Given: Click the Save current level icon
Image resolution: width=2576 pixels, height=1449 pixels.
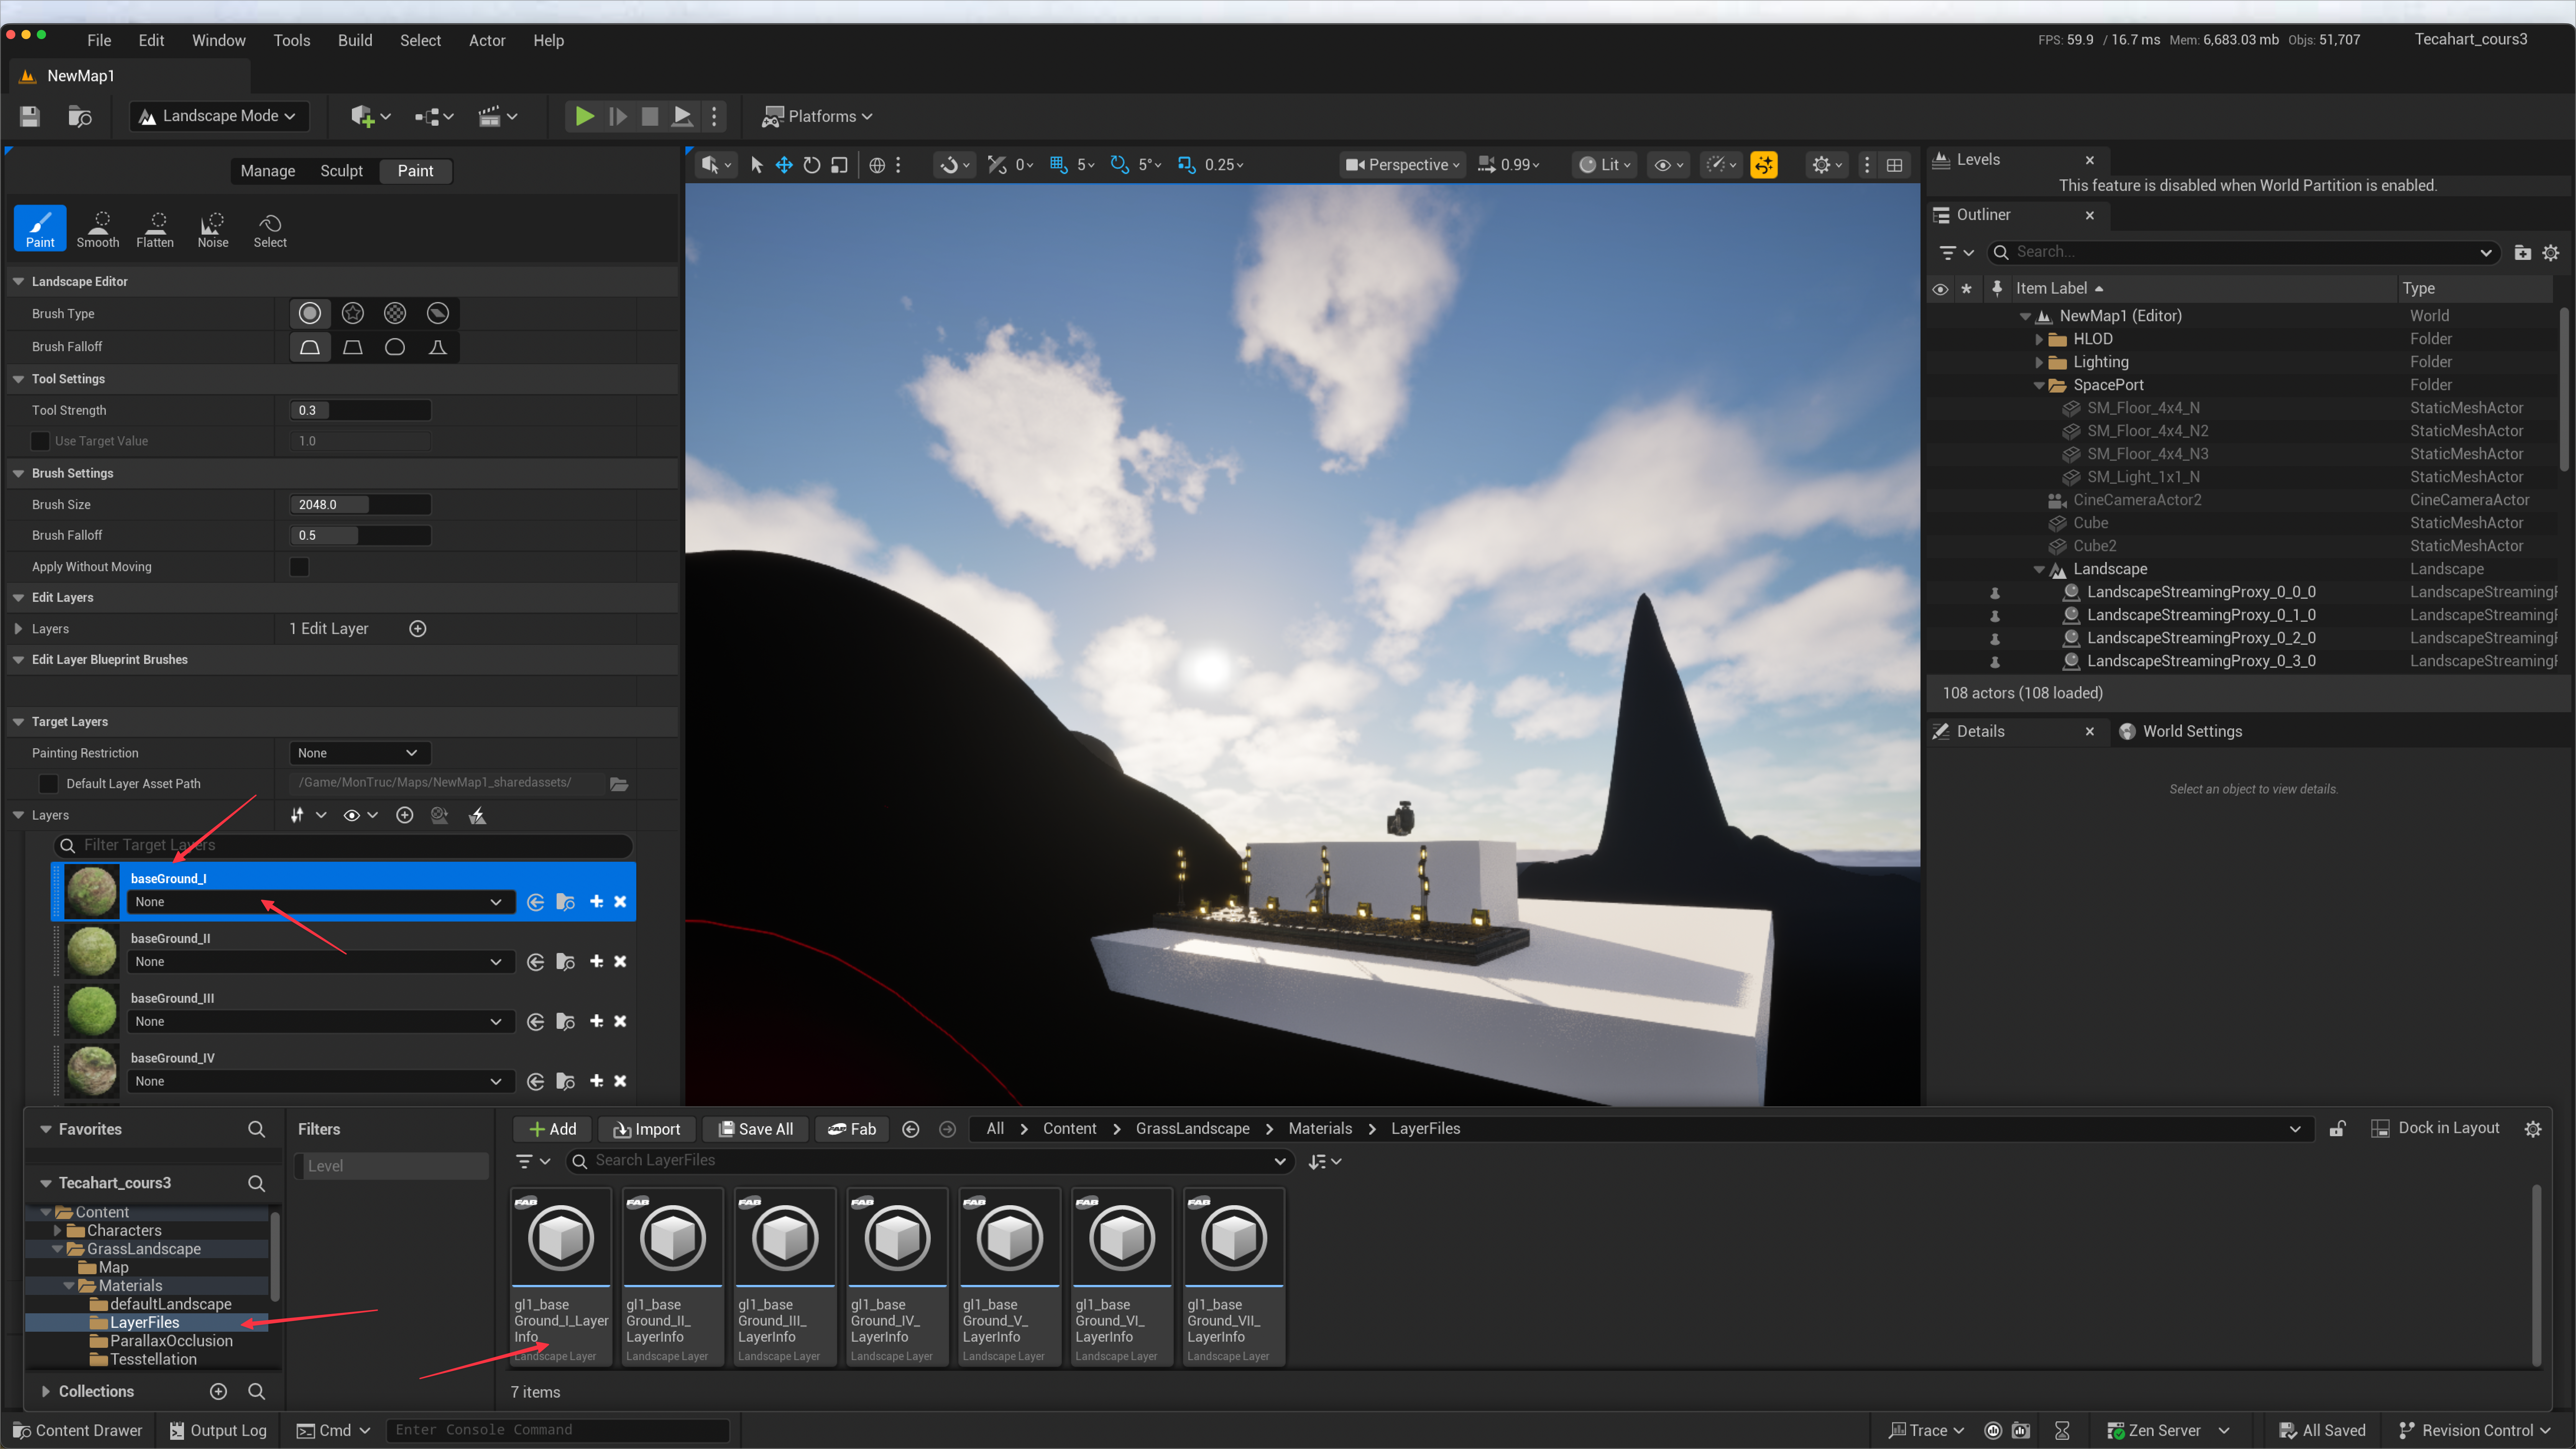Looking at the screenshot, I should 30,116.
